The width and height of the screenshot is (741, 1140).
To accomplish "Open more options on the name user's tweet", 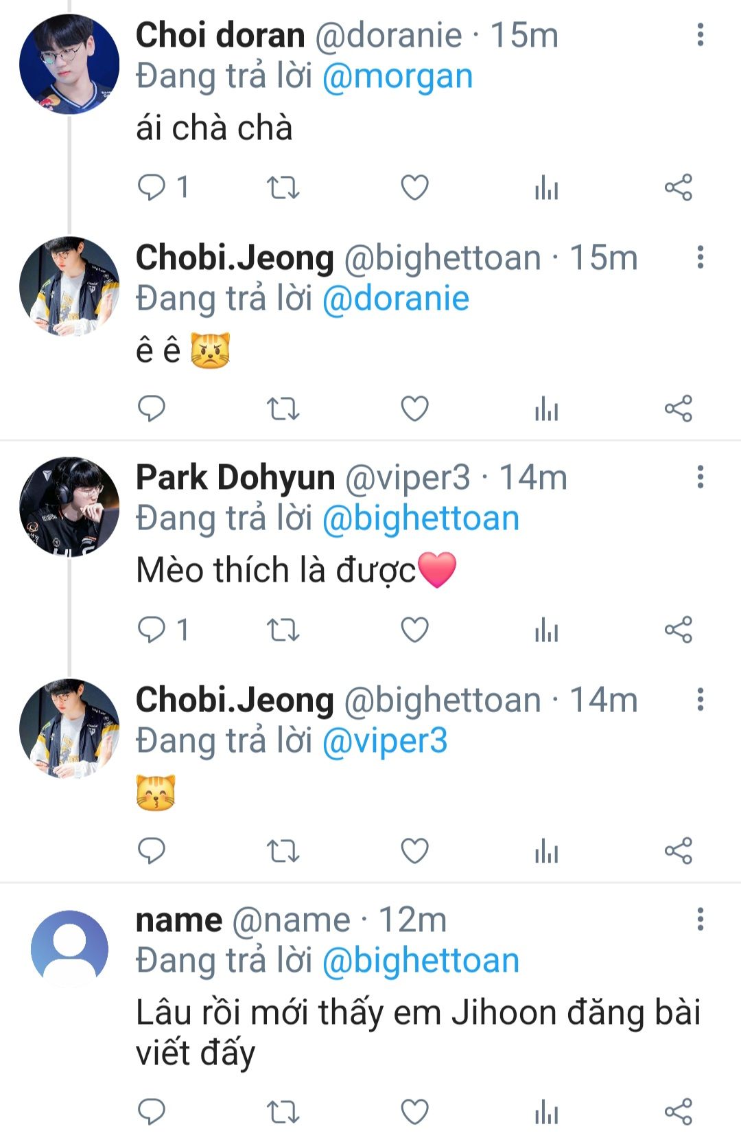I will pos(700,919).
